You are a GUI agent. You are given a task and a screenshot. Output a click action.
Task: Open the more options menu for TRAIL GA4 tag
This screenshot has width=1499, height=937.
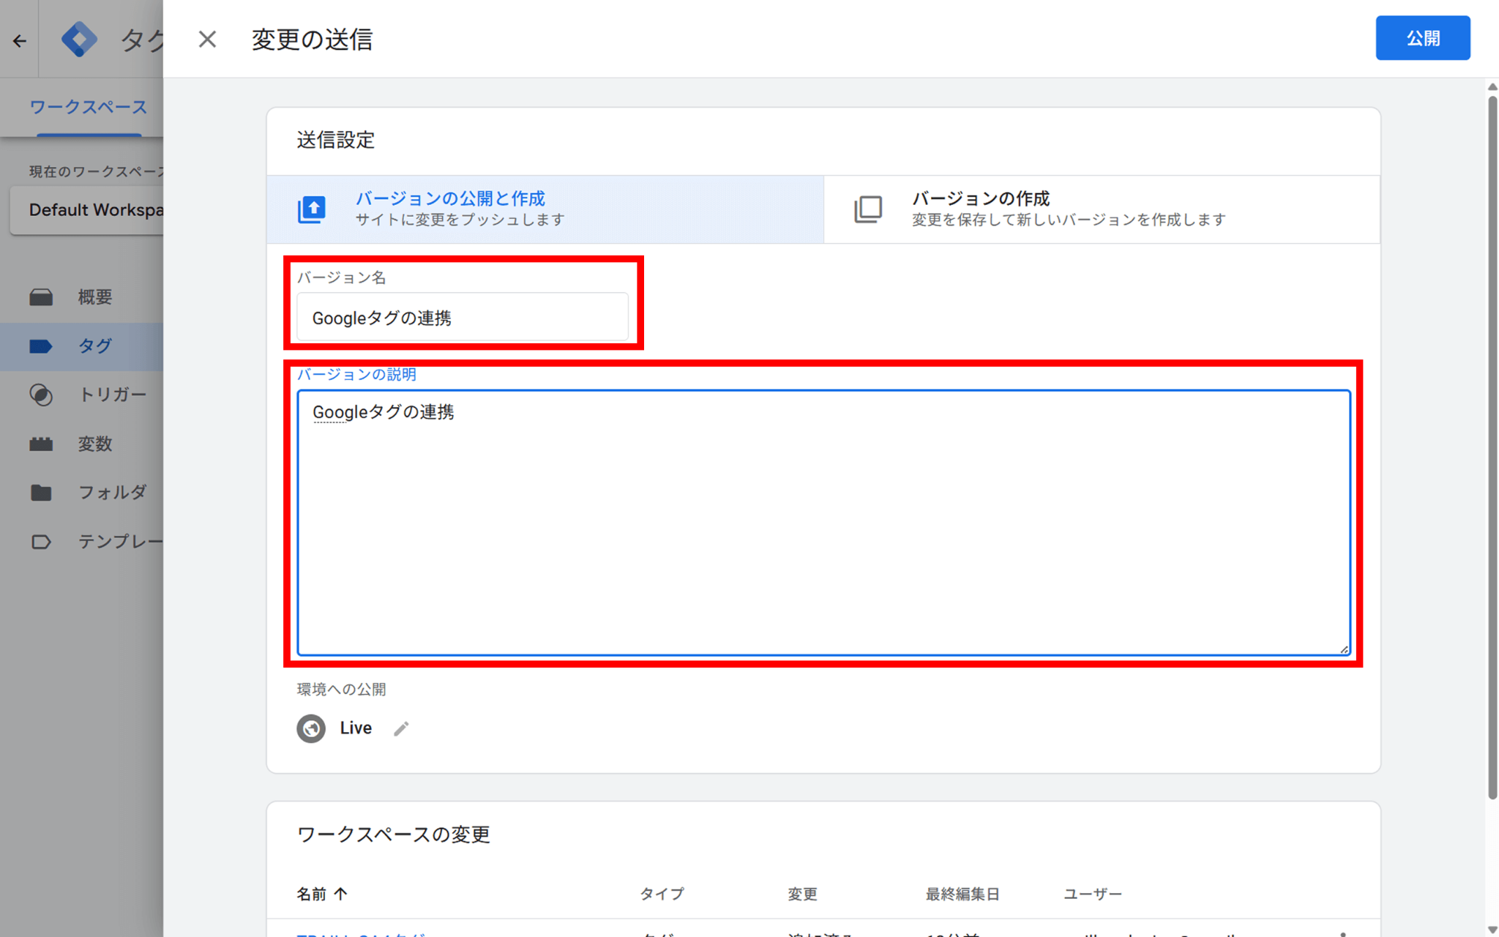(1343, 931)
